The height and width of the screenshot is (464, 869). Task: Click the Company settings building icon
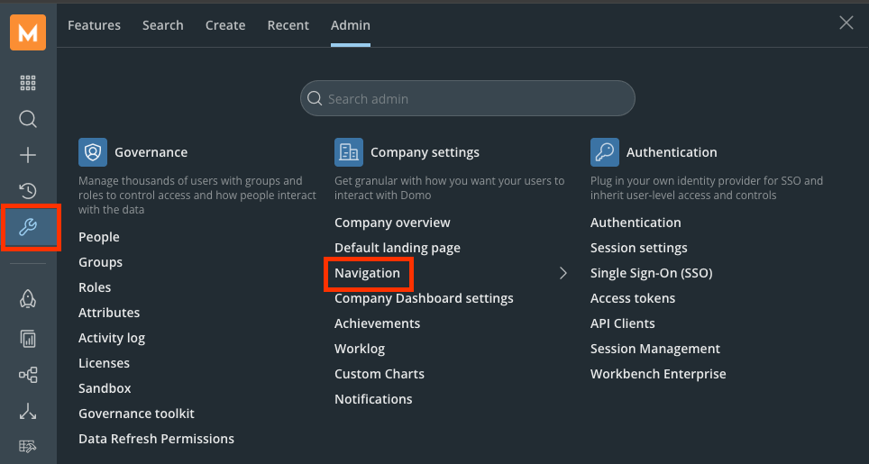[349, 152]
